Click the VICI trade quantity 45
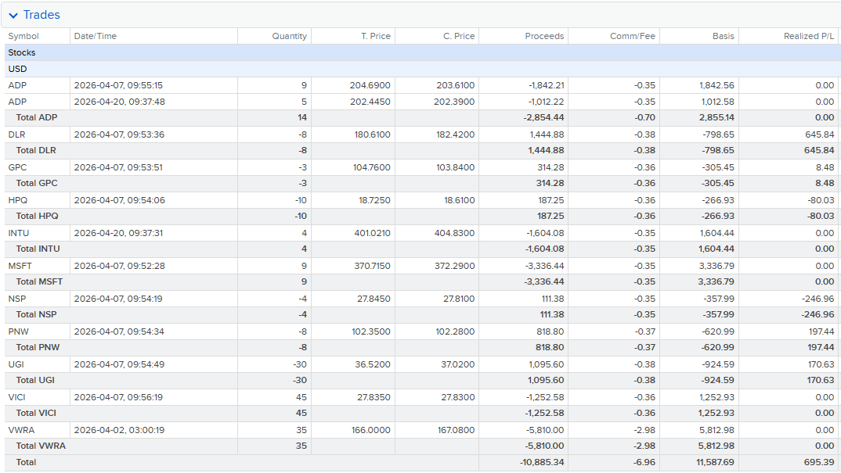841x473 pixels. [301, 397]
